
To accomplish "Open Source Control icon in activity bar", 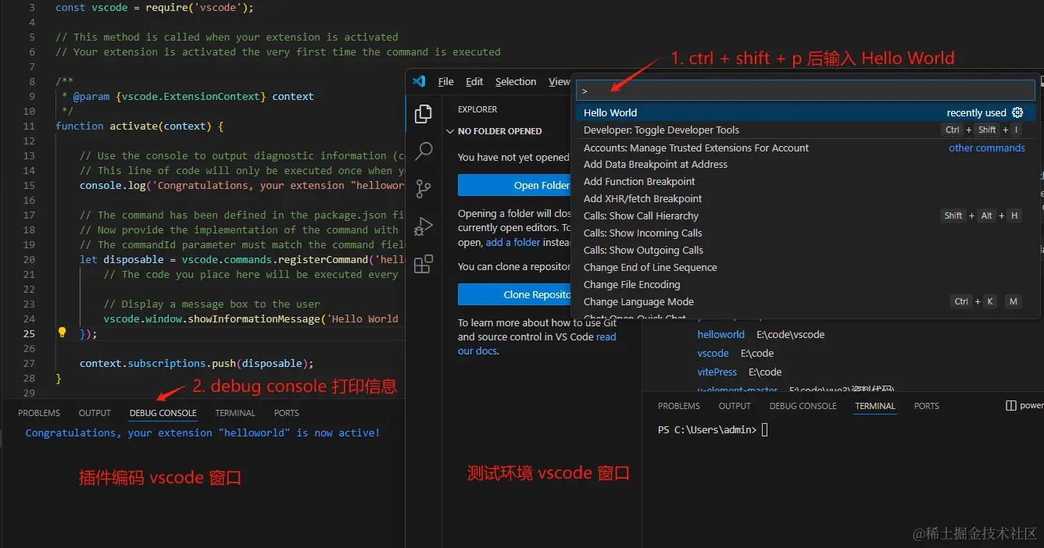I will coord(424,189).
